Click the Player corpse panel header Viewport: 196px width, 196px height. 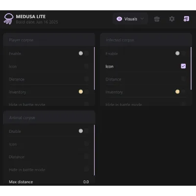point(49,40)
